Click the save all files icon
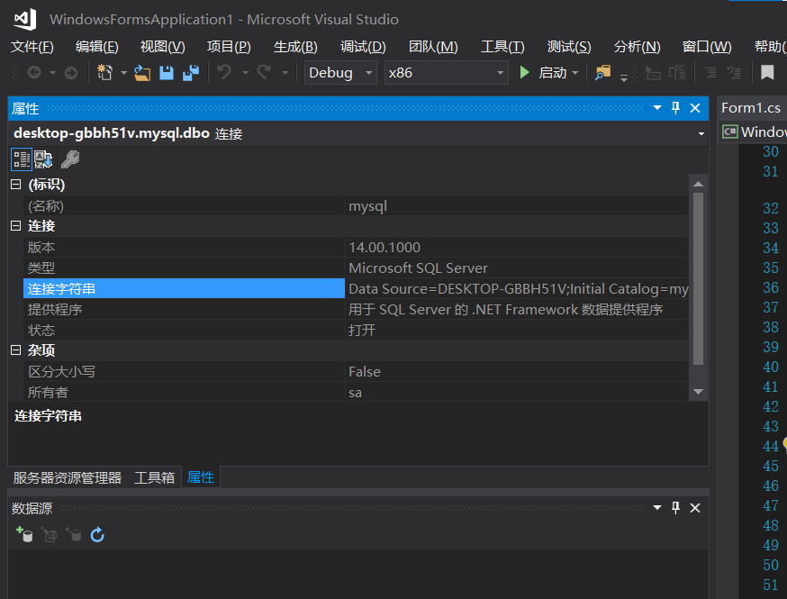This screenshot has height=599, width=787. (x=191, y=73)
